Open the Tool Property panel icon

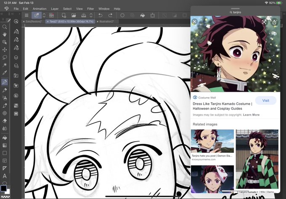click(16, 40)
